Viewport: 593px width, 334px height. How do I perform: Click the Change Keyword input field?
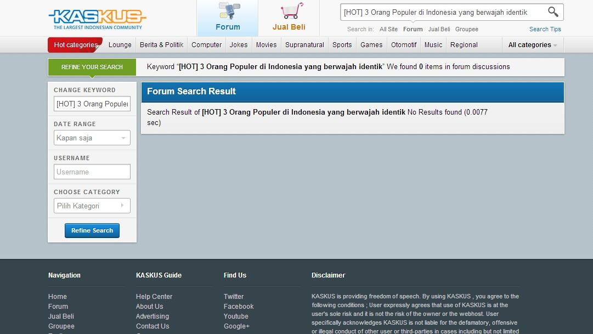(x=92, y=104)
